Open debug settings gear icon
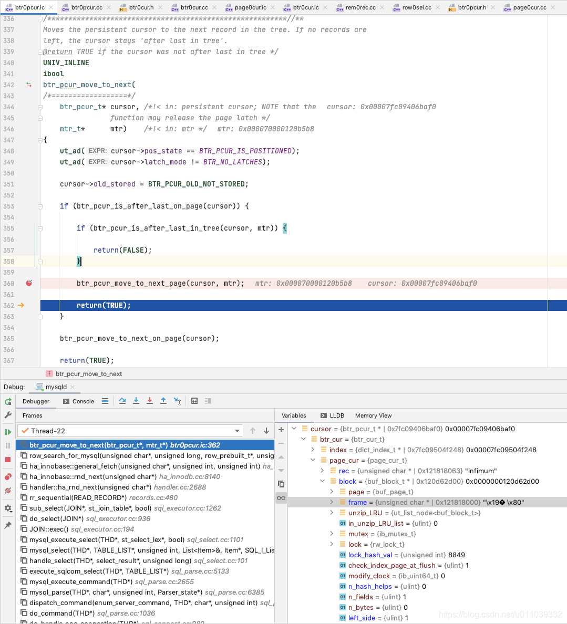This screenshot has width=567, height=624. pyautogui.click(x=8, y=508)
